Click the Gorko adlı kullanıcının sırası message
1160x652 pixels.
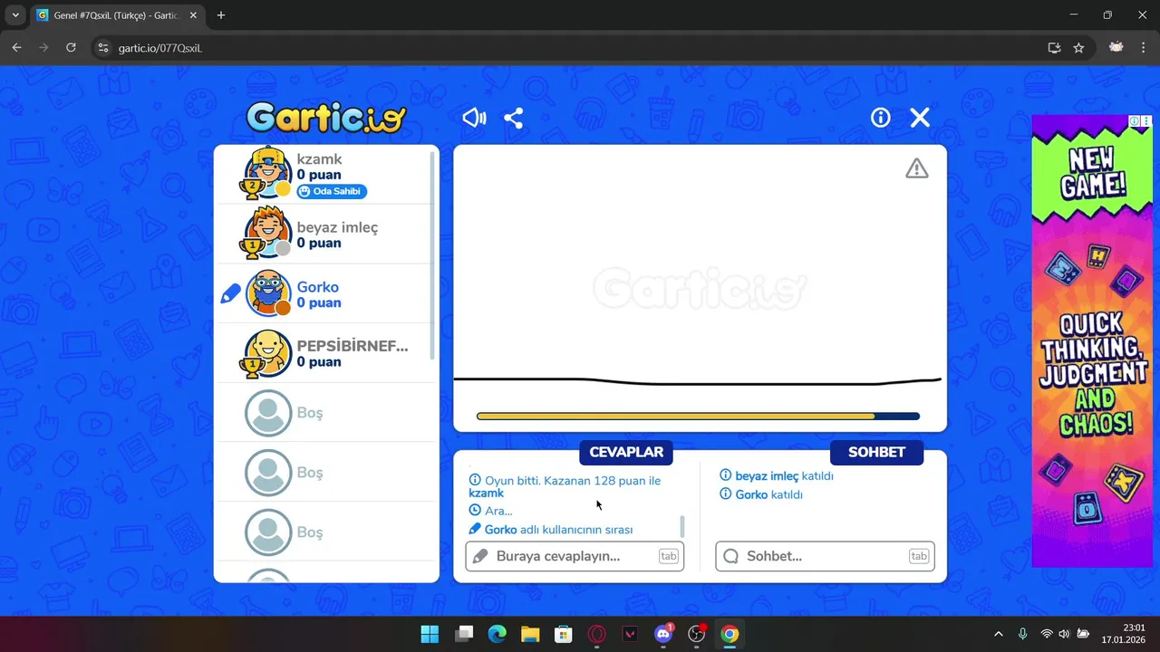tap(551, 530)
